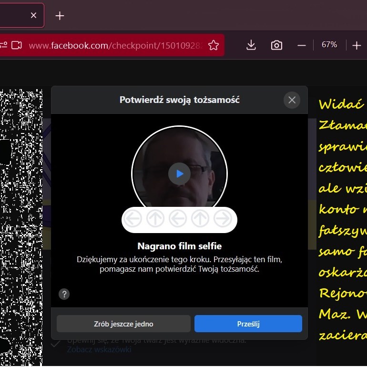Click the screenshot camera icon in toolbar
Screen dimensions: 367x367
(276, 45)
